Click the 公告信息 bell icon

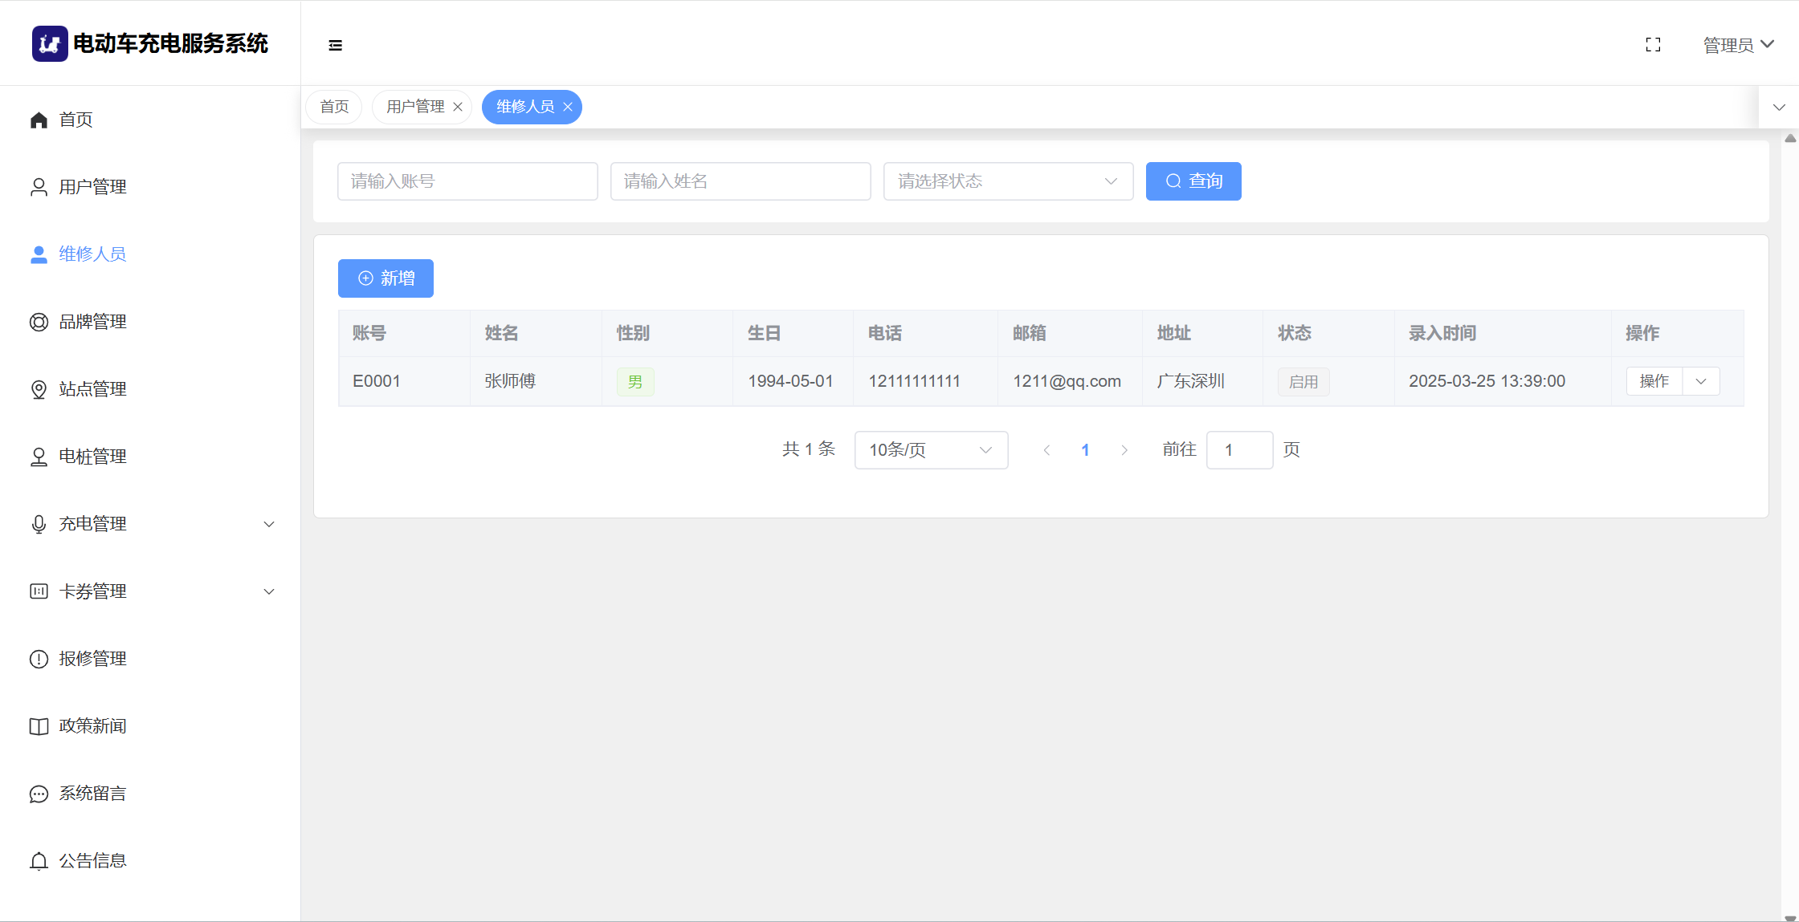(x=39, y=861)
